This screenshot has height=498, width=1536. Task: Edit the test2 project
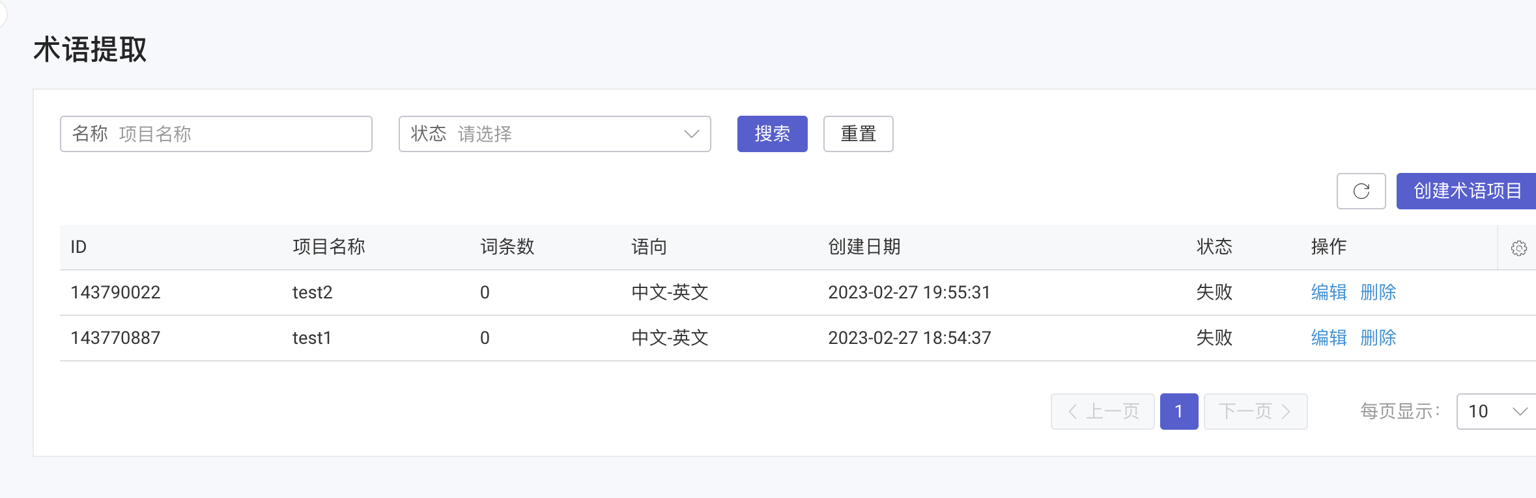tap(1328, 293)
